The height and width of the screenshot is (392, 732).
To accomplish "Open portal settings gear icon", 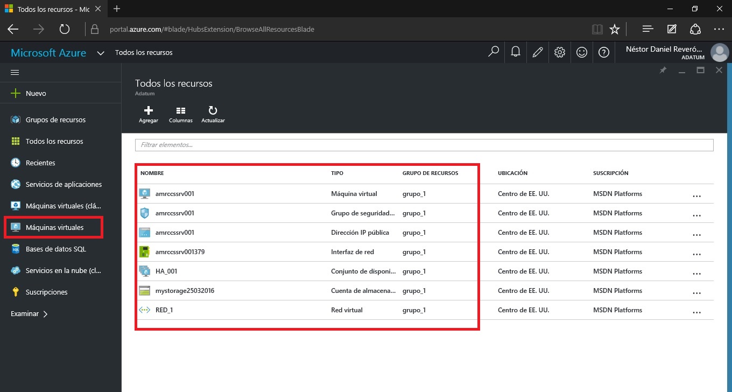I will (x=560, y=52).
